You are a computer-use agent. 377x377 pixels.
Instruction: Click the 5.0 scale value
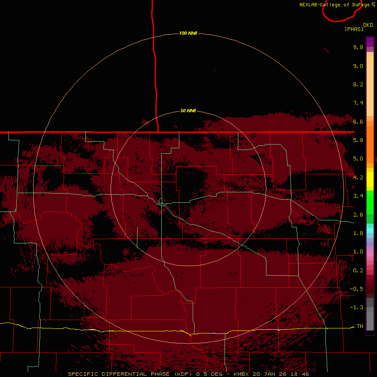click(x=358, y=159)
